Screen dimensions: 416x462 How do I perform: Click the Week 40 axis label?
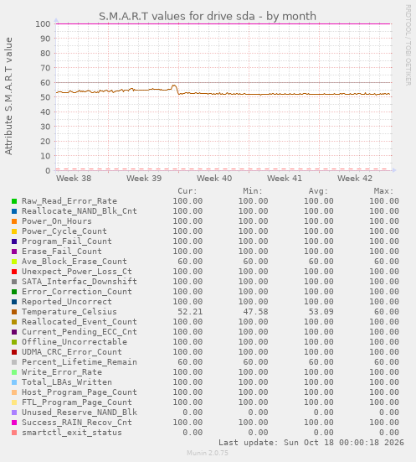click(214, 179)
